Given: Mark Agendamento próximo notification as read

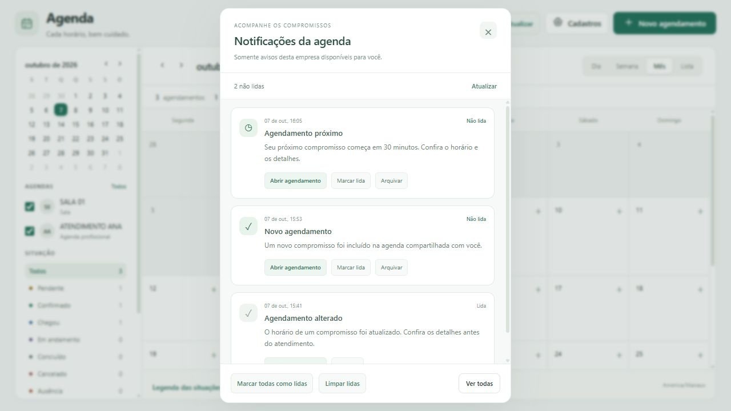Looking at the screenshot, I should [x=351, y=181].
